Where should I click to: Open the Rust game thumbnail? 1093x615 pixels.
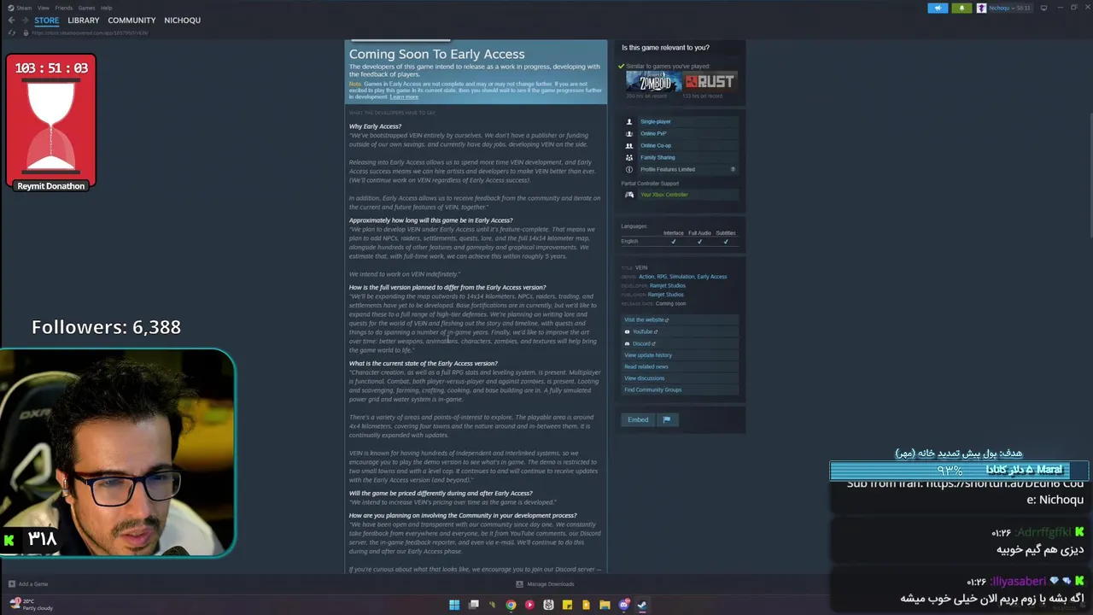pyautogui.click(x=710, y=82)
